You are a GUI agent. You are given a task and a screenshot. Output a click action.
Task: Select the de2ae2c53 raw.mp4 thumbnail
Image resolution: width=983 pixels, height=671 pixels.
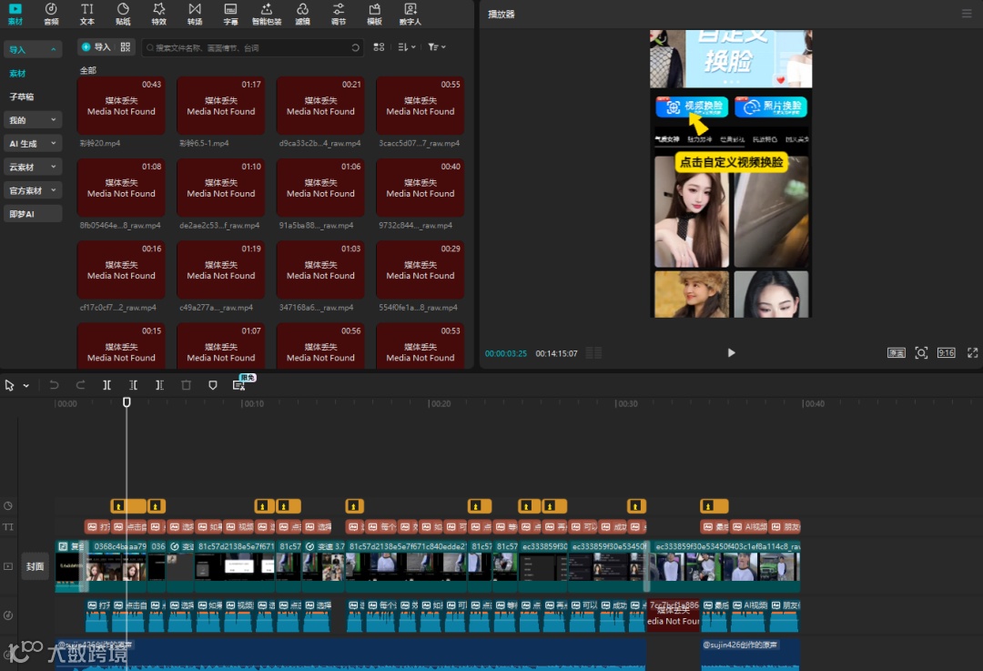(x=220, y=188)
